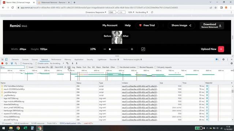This screenshot has width=234, height=131.
Task: Open Network panel No throttling dropdown
Action: pyautogui.click(x=57, y=63)
